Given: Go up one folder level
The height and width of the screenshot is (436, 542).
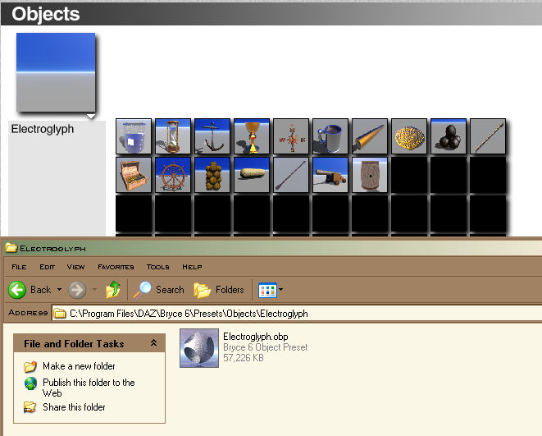Looking at the screenshot, I should tap(113, 290).
